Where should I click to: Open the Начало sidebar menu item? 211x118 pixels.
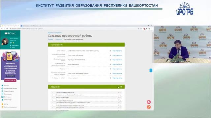click(x=7, y=86)
